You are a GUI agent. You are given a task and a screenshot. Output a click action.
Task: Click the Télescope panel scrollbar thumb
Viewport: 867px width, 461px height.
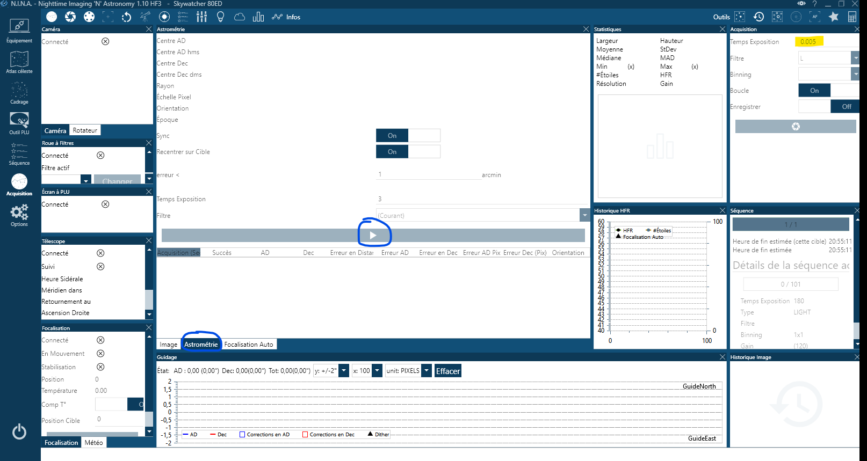(149, 299)
